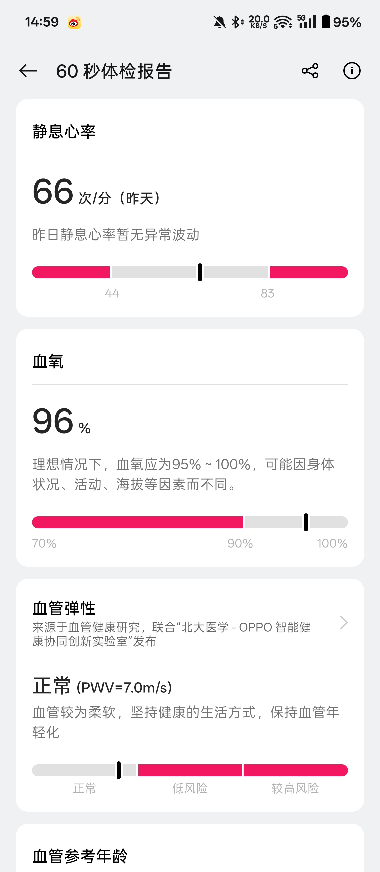Tap the battery status icon
The image size is (380, 872).
pos(326,22)
